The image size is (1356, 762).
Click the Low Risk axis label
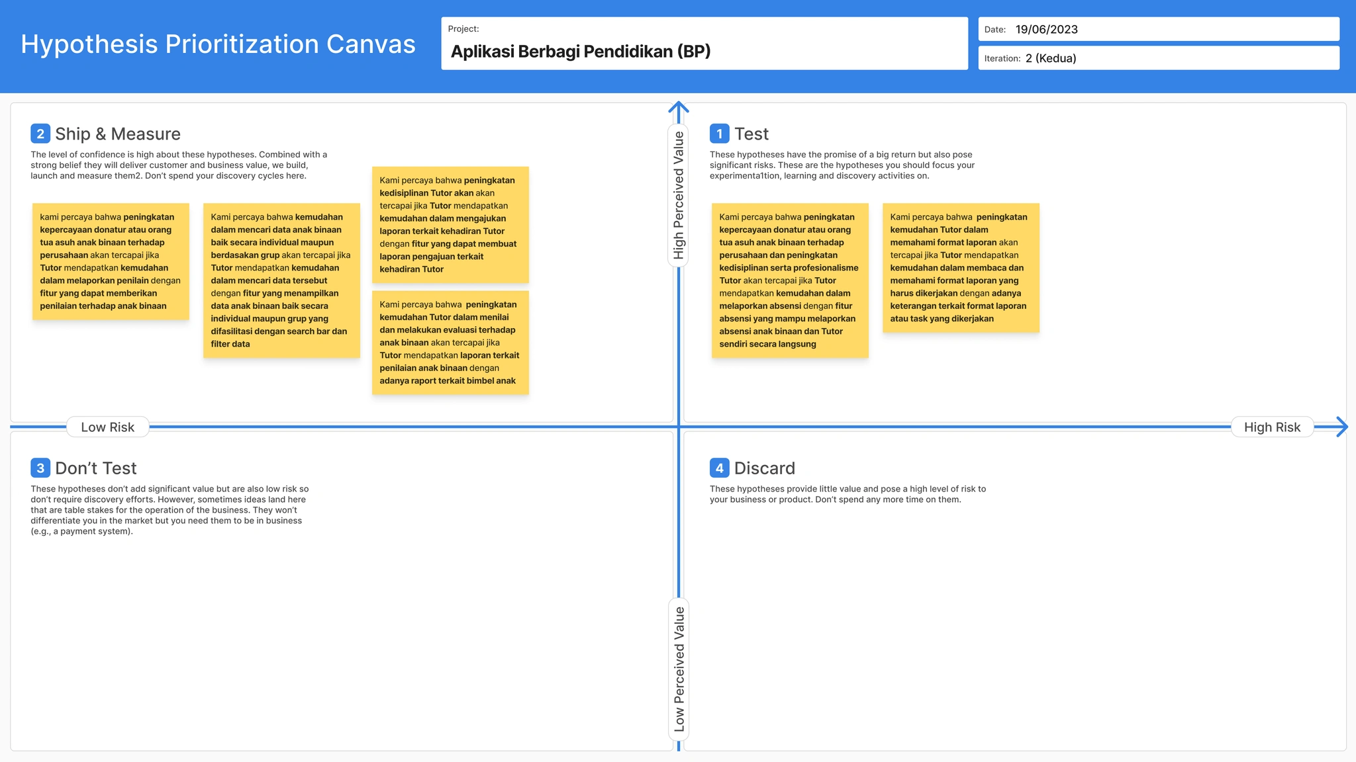click(x=107, y=427)
